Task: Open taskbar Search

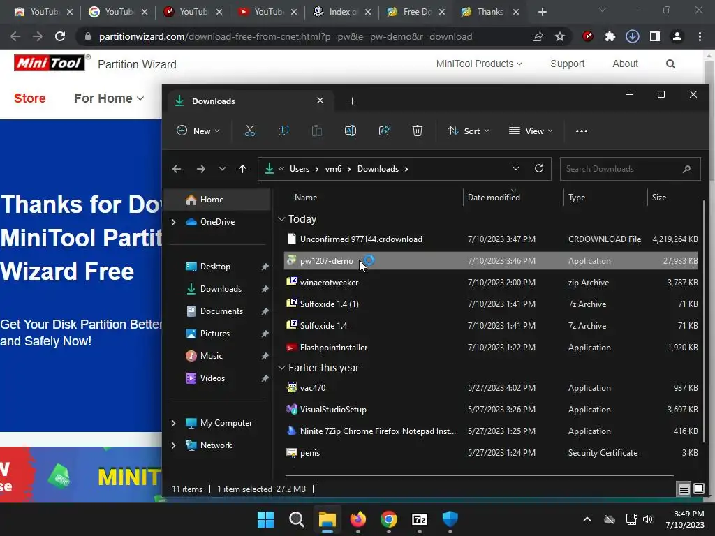Action: tap(296, 519)
